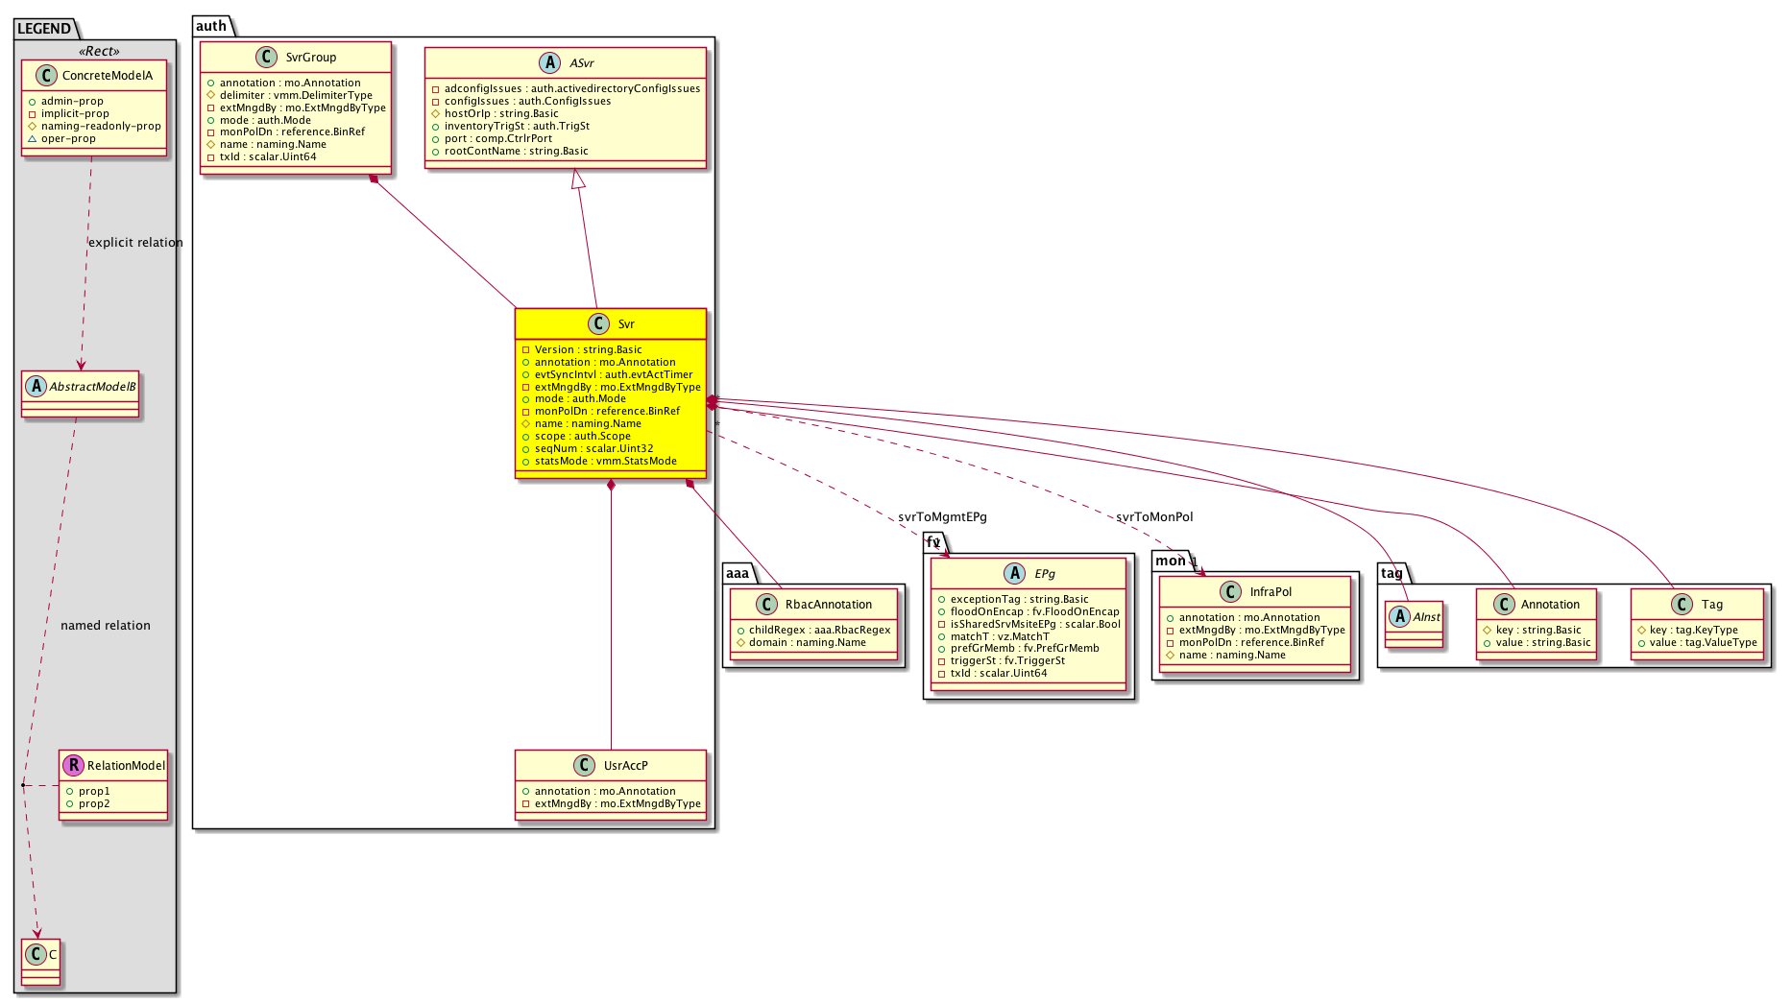This screenshot has width=1791, height=1003.
Task: Click the svrToMonPol relation label
Action: pyautogui.click(x=1154, y=517)
